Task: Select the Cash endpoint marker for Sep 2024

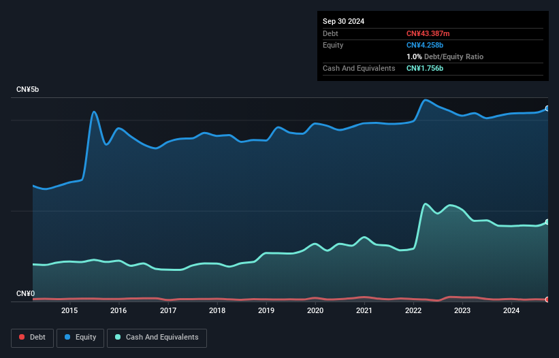Action: [x=547, y=222]
